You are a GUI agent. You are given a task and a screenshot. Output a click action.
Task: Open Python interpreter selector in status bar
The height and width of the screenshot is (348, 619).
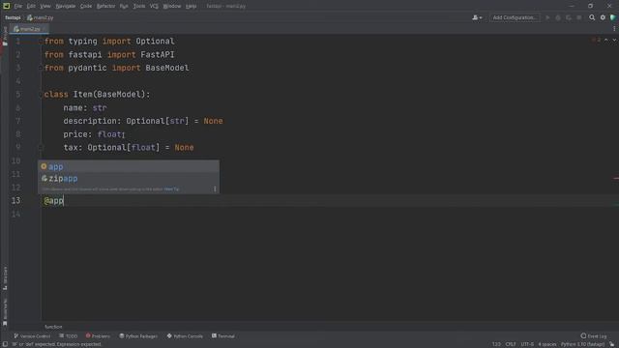pyautogui.click(x=582, y=344)
